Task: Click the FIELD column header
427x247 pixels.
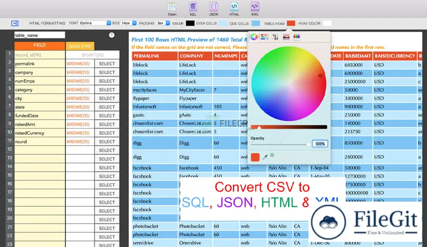Action: click(x=39, y=45)
